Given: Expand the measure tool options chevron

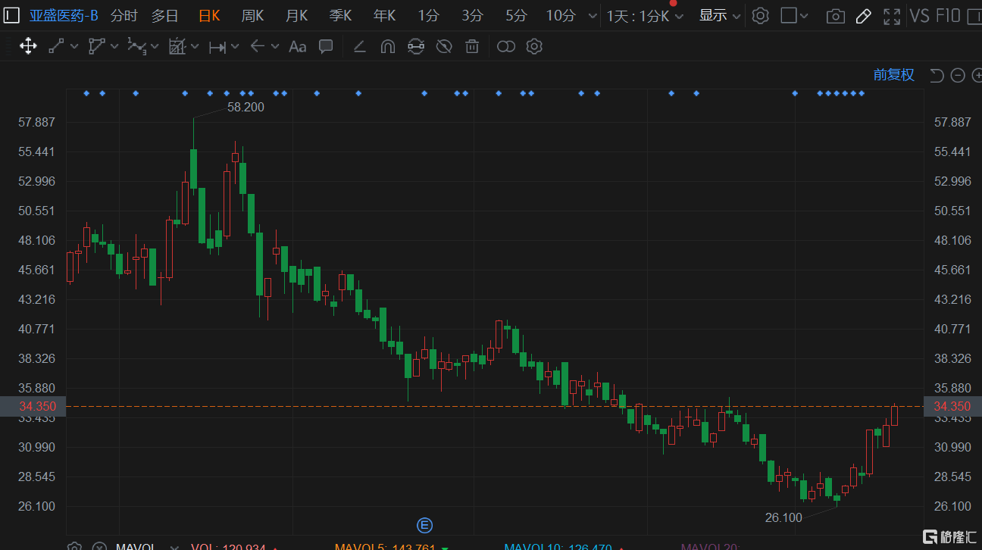Looking at the screenshot, I should click(195, 46).
